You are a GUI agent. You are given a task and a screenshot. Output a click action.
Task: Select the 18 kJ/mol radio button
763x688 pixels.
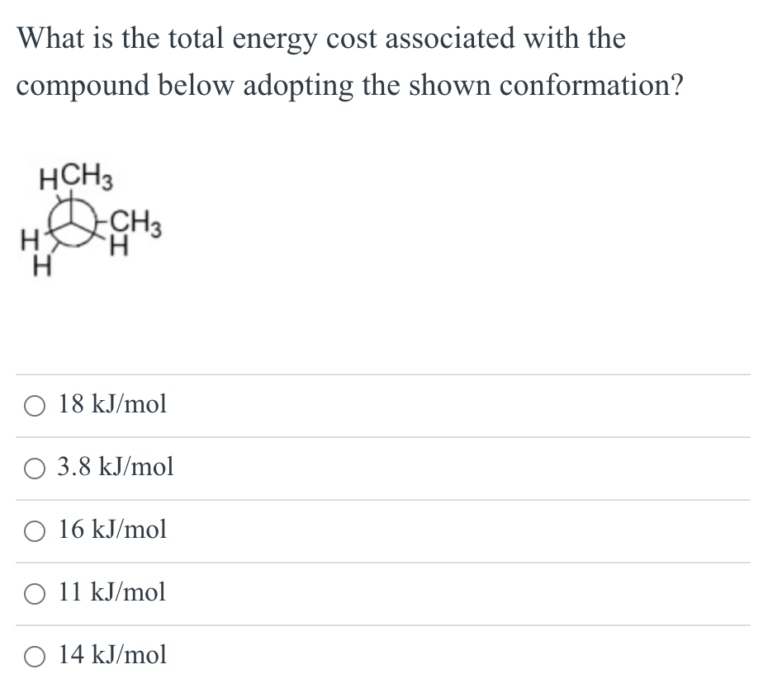point(34,405)
